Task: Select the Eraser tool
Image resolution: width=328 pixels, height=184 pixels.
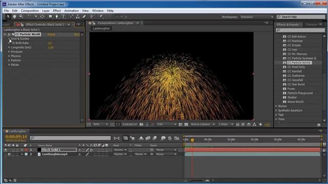Action: (x=84, y=16)
